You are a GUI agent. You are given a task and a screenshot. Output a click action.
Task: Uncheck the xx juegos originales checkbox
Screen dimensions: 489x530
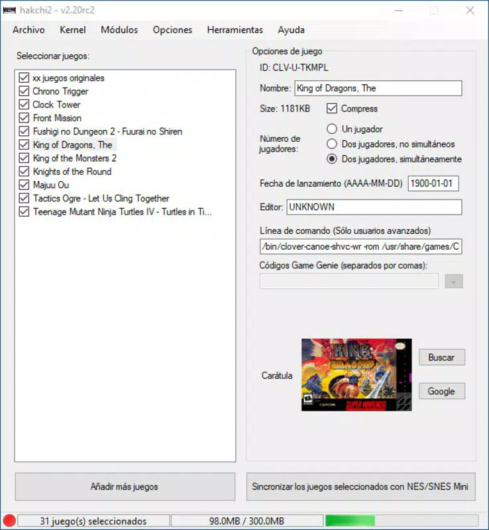click(x=24, y=78)
